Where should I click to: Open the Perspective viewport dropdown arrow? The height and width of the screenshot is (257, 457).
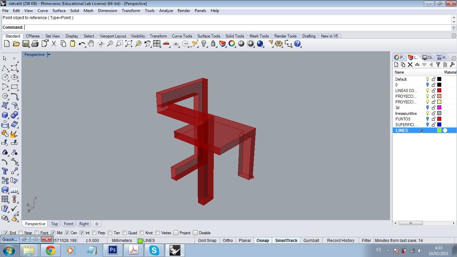49,55
